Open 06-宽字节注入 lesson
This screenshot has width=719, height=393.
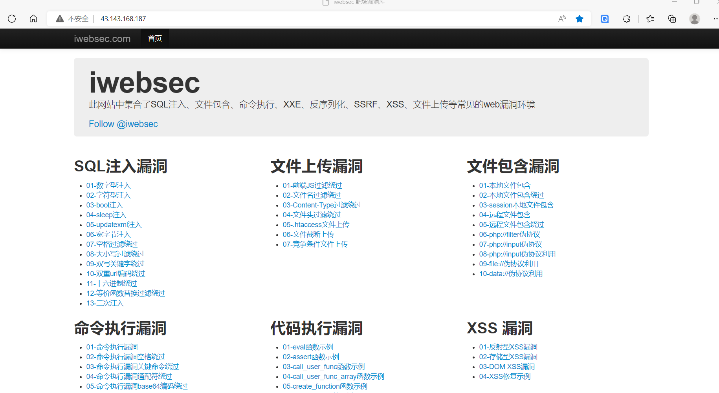click(x=108, y=235)
